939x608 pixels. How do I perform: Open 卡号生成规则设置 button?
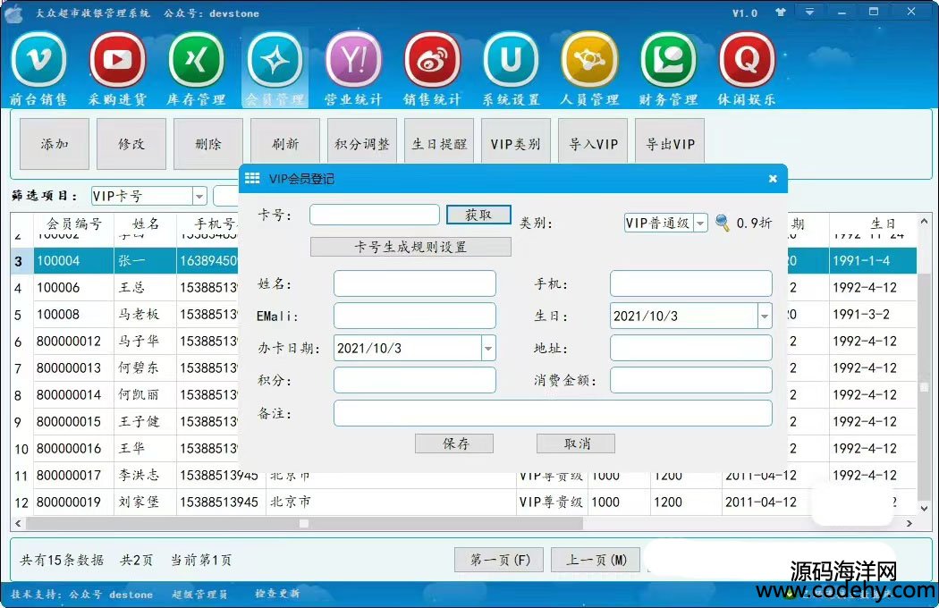point(410,247)
